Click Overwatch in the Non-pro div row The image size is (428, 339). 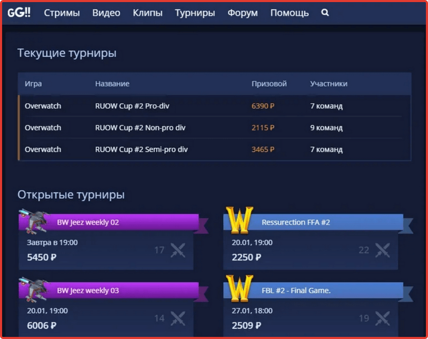(43, 128)
